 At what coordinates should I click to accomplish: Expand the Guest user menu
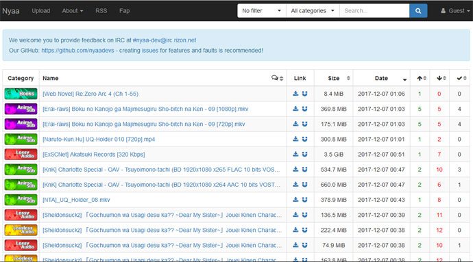[455, 11]
